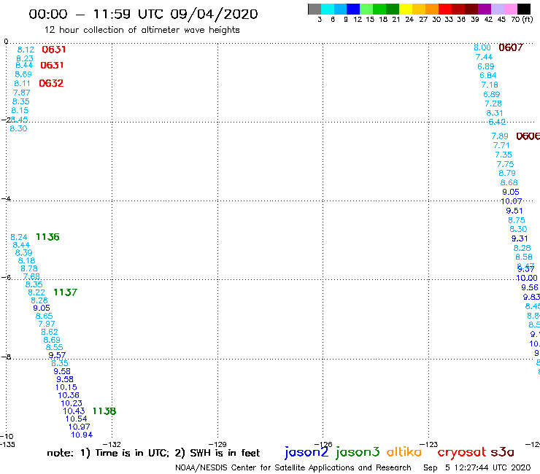Screen dimensions: 540x474
Task: Click the lavender legend swatch
Action: pos(498,9)
